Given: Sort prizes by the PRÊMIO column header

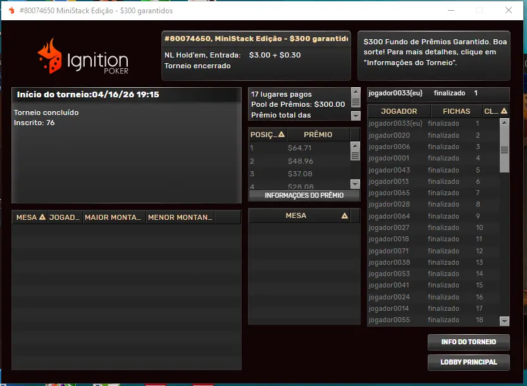Looking at the screenshot, I should coord(318,135).
